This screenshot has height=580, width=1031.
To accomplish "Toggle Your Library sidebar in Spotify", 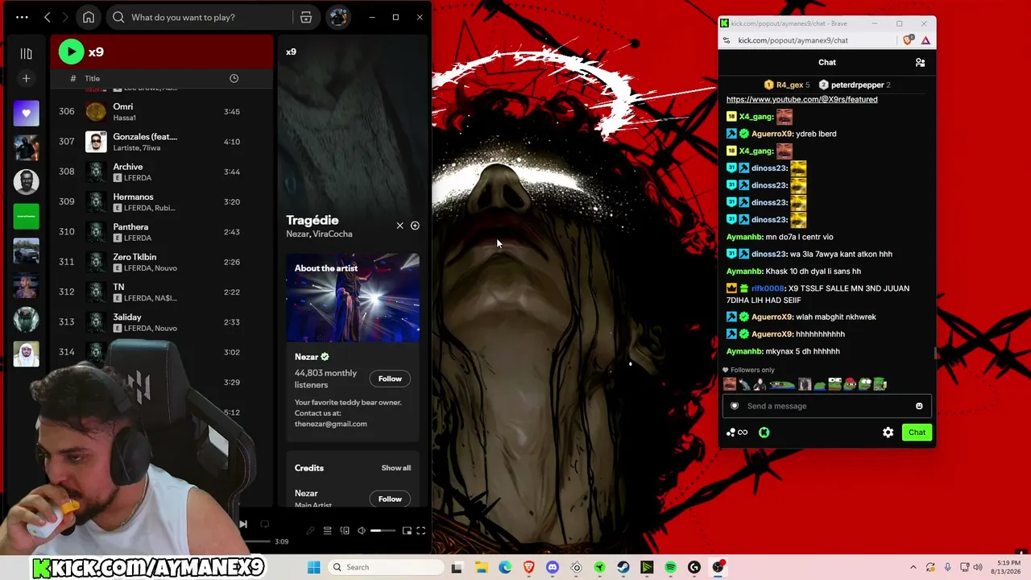I will (x=26, y=53).
